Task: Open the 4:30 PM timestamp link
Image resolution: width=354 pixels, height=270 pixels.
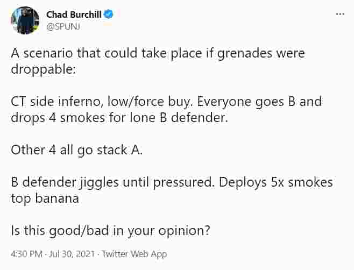Action: (x=26, y=254)
